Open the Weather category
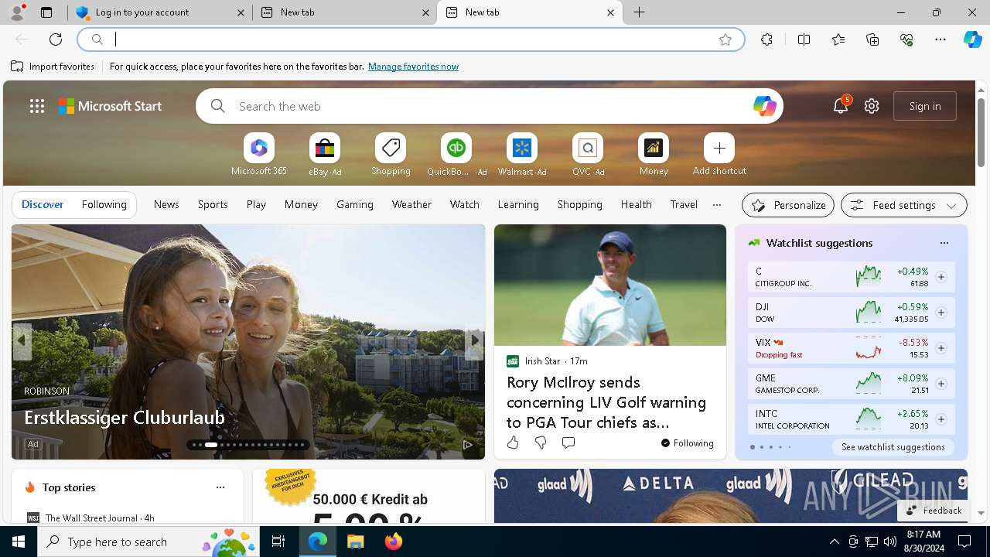This screenshot has width=990, height=557. point(411,205)
